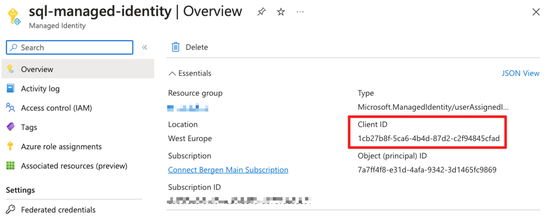Open the Connect Bergen Main Subscription link

pyautogui.click(x=228, y=170)
